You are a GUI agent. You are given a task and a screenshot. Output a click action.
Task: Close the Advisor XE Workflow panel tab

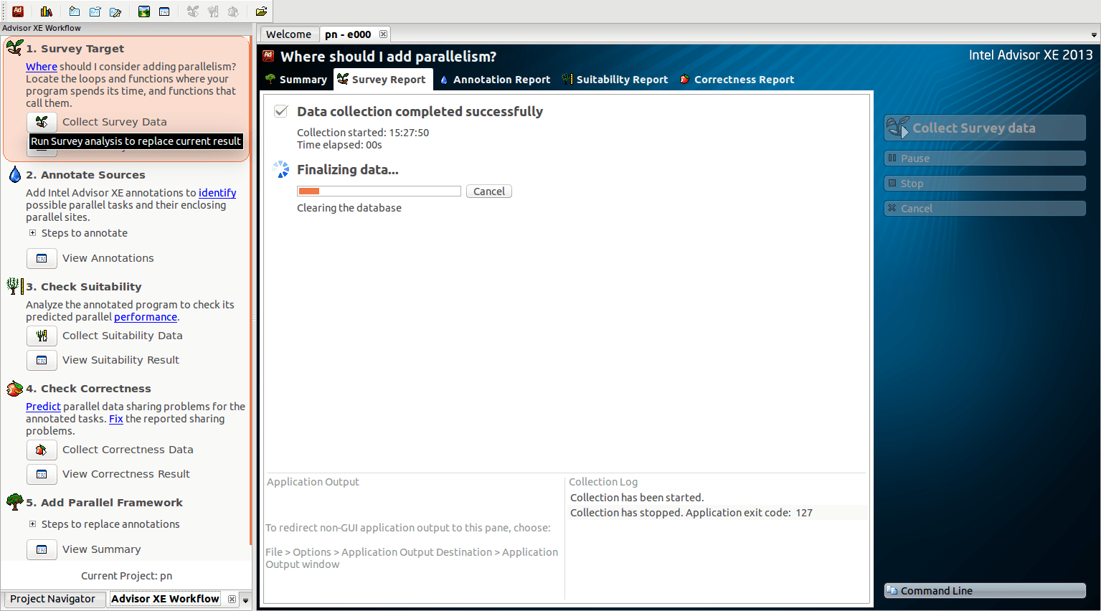coord(232,600)
